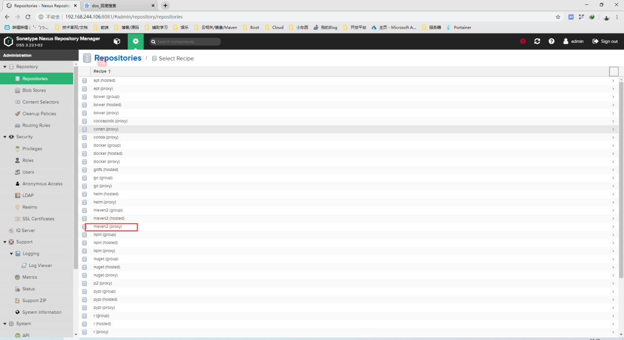Bookmark this page with the star icon

[558, 17]
